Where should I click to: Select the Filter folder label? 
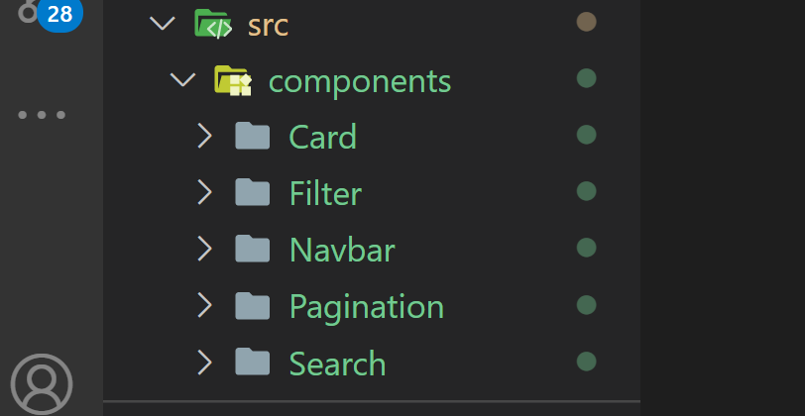[x=325, y=193]
